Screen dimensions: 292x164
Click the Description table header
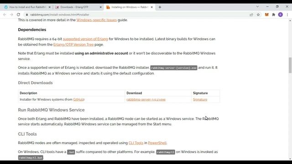28,93
